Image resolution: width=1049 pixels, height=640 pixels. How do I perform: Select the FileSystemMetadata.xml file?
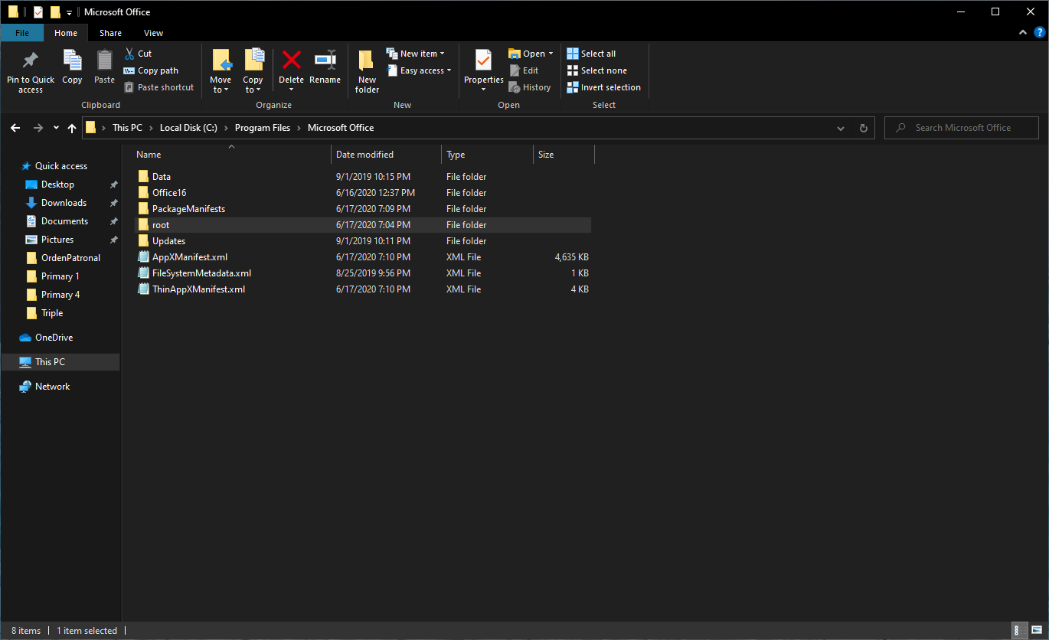point(363,273)
